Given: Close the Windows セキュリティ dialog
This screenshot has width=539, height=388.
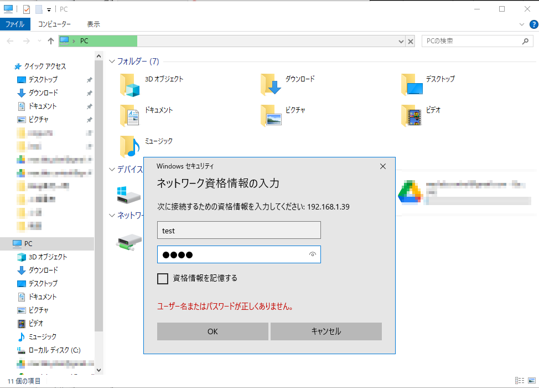Looking at the screenshot, I should pyautogui.click(x=383, y=166).
